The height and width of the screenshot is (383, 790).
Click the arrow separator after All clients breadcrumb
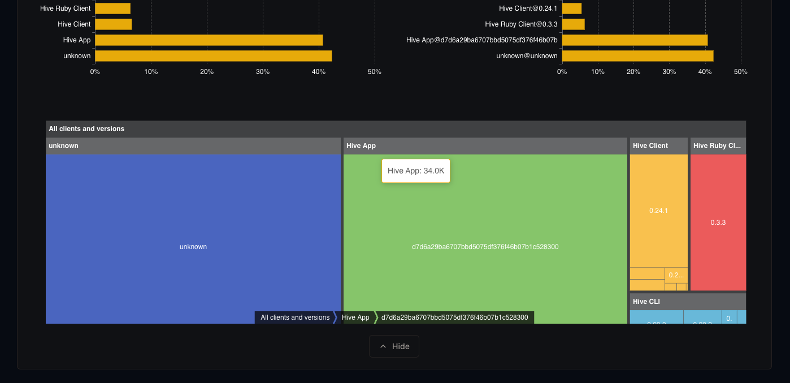(x=336, y=317)
